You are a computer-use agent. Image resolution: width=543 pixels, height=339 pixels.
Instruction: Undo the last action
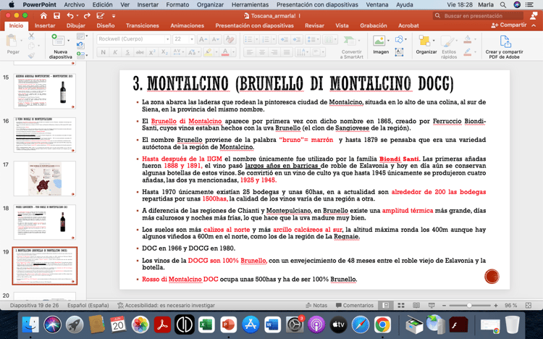click(x=70, y=16)
